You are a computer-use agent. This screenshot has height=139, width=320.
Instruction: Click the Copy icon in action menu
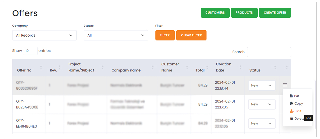(x=291, y=104)
